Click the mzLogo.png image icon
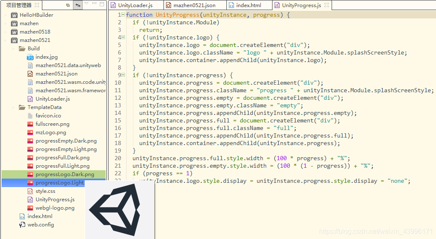The width and height of the screenshot is (436, 239). (x=30, y=132)
